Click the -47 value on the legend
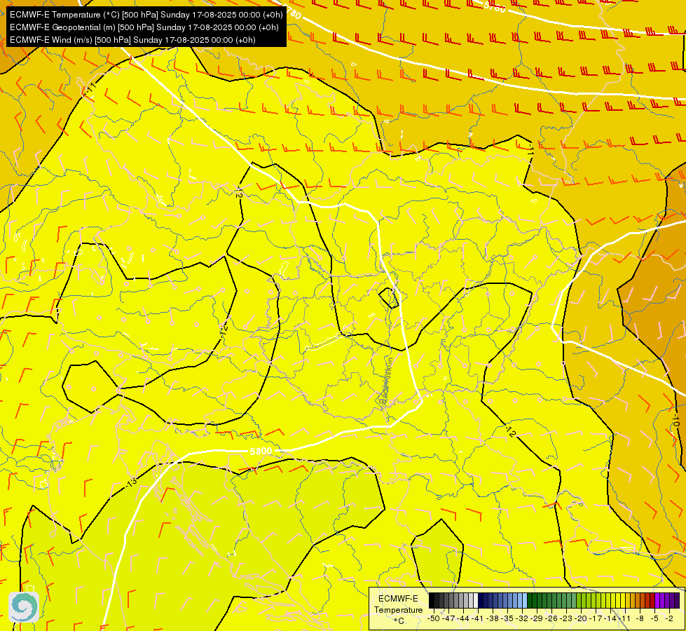Viewport: 686px width, 631px height. (x=448, y=619)
